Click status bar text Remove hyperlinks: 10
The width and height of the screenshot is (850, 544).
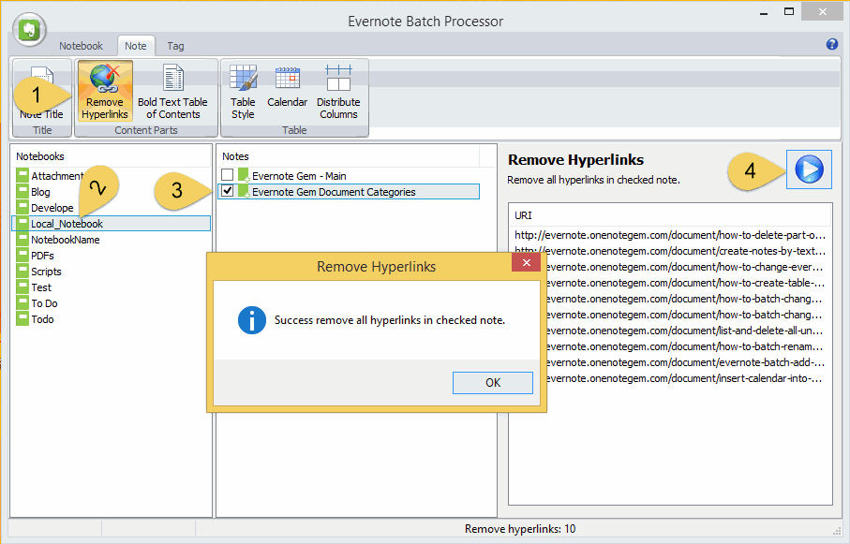pyautogui.click(x=520, y=529)
